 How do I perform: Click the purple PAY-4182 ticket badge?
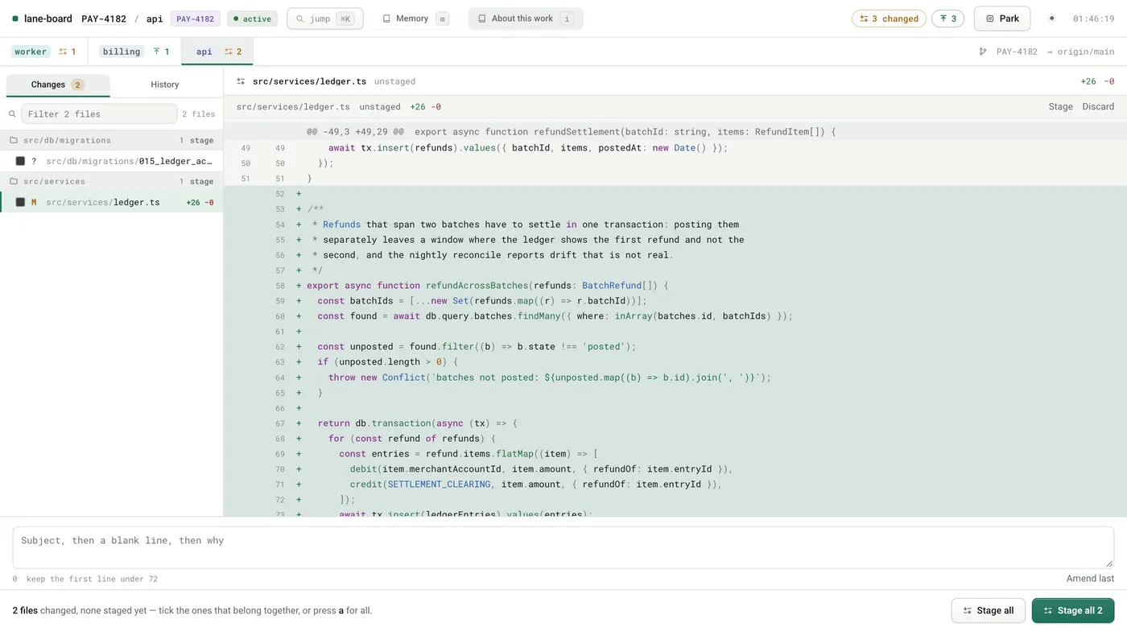pyautogui.click(x=196, y=19)
